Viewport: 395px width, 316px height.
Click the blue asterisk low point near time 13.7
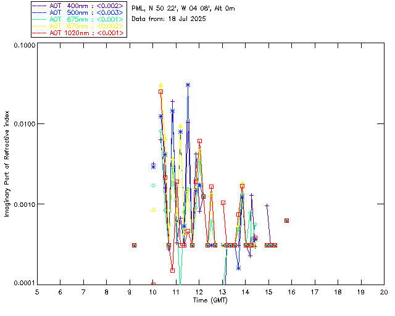point(239,268)
